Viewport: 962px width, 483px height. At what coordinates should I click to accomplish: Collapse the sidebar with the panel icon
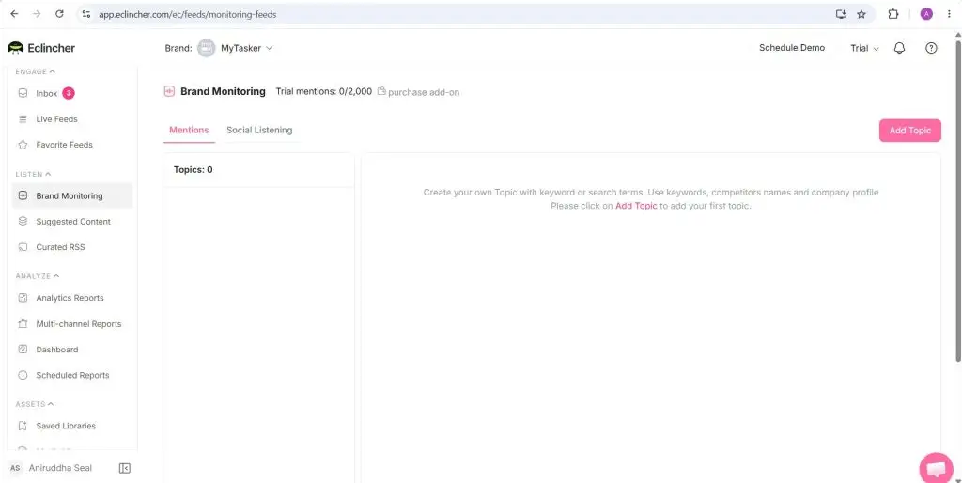click(x=125, y=468)
